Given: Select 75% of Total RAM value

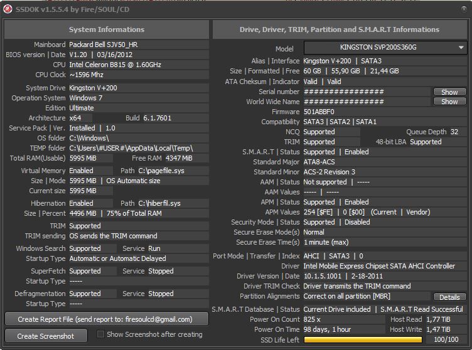Looking at the screenshot, I should 134,213.
